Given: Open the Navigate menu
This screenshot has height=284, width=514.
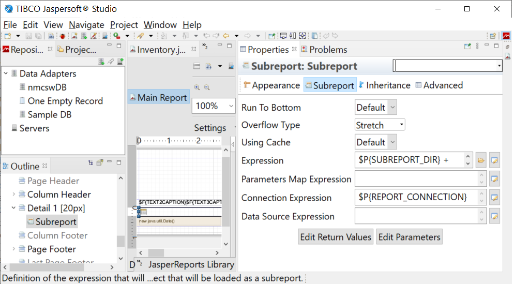Looking at the screenshot, I should tap(86, 25).
